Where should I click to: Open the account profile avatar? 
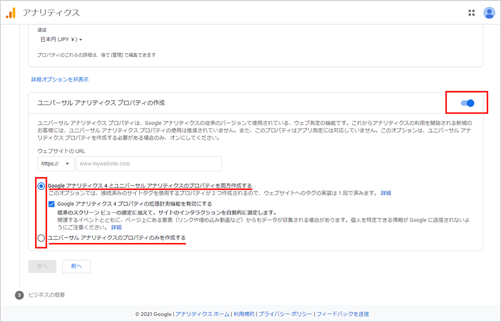(489, 13)
